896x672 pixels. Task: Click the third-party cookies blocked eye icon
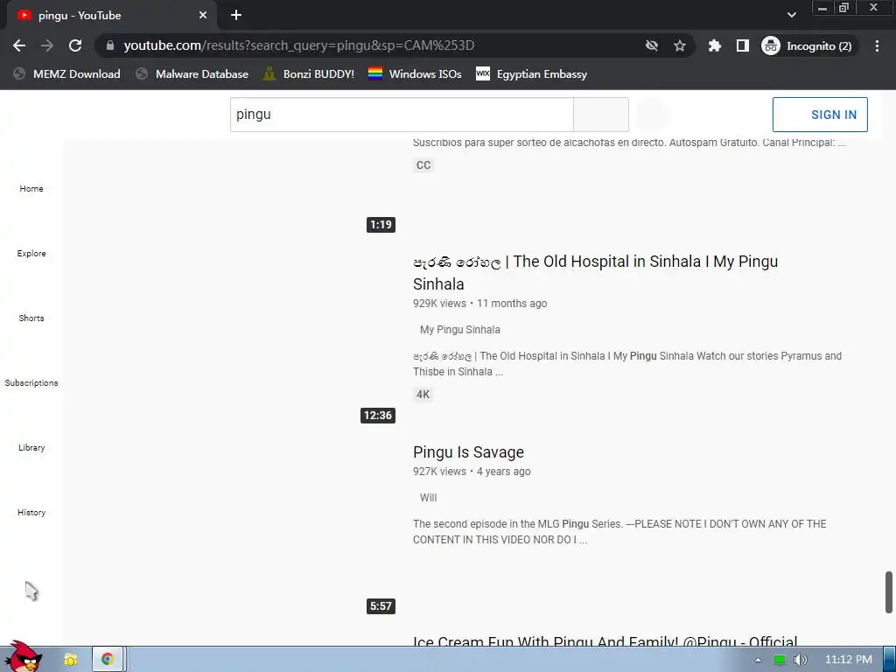pyautogui.click(x=651, y=45)
